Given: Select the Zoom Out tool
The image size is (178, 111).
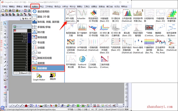Looking at the screenshot, I should coord(5,30).
